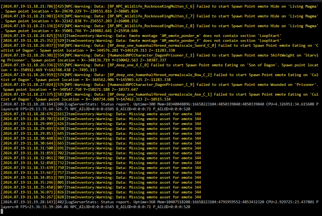Click the Missing emote line numbered [626]
This screenshot has height=216, width=322.
pyautogui.click(x=101, y=124)
